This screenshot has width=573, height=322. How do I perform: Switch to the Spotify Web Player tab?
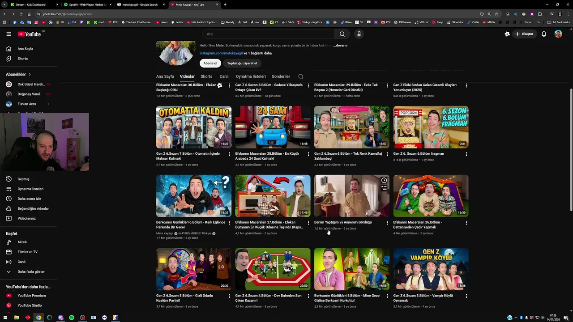click(x=87, y=4)
